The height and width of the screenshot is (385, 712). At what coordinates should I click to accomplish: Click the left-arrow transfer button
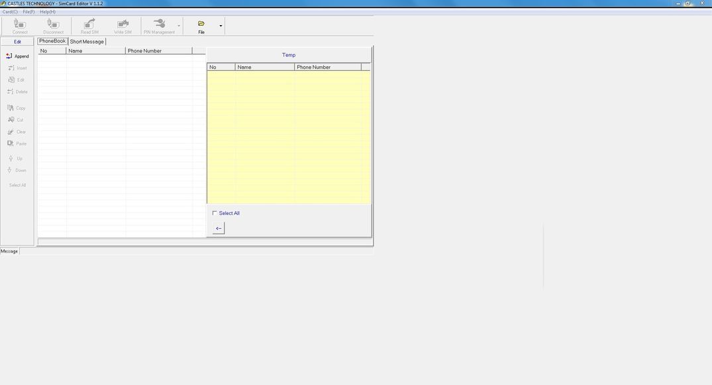click(x=219, y=228)
